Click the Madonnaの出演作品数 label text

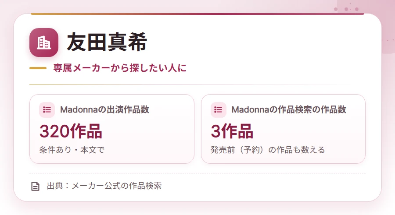click(x=104, y=109)
